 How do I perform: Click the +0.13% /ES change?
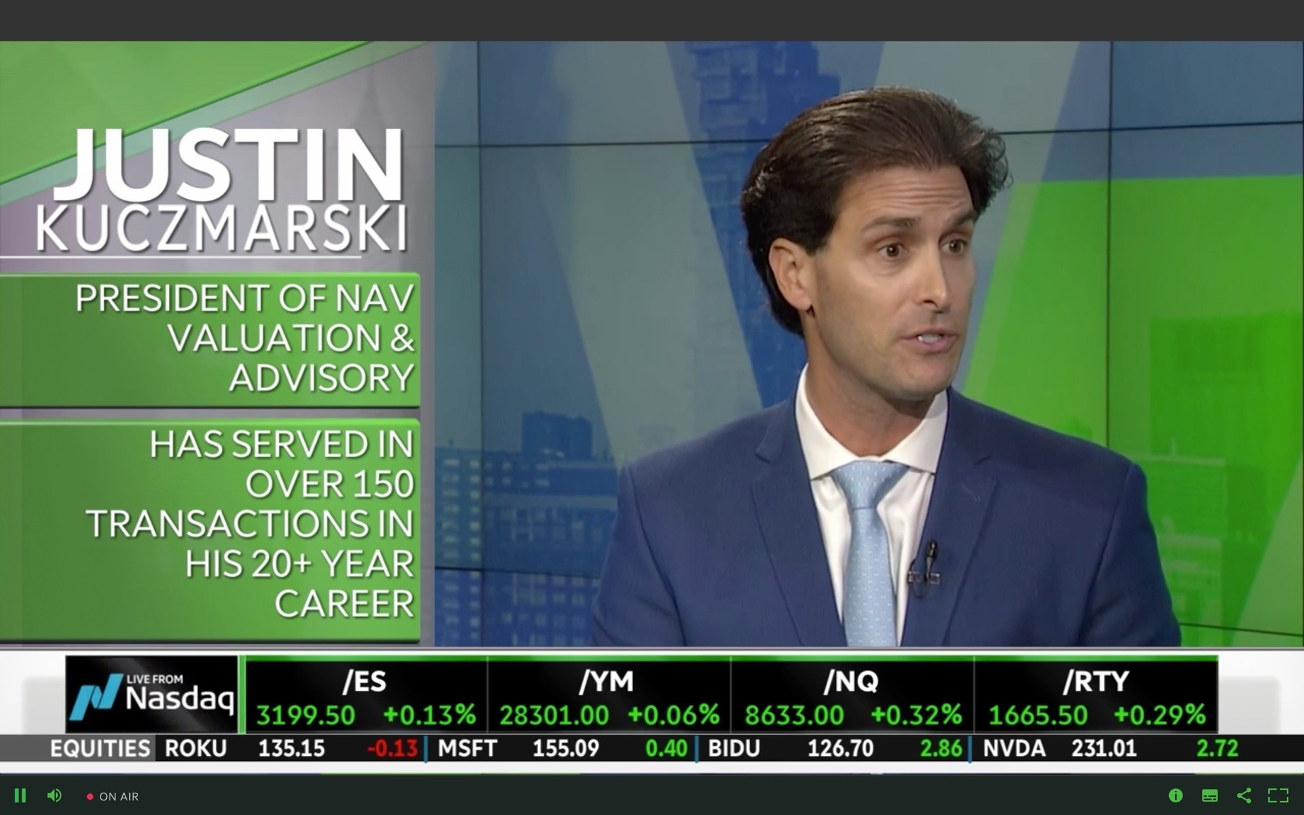point(429,715)
